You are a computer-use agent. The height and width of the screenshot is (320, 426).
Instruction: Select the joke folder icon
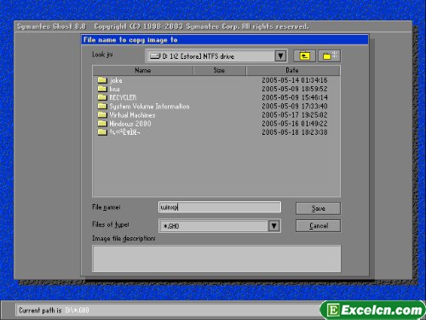coord(102,80)
